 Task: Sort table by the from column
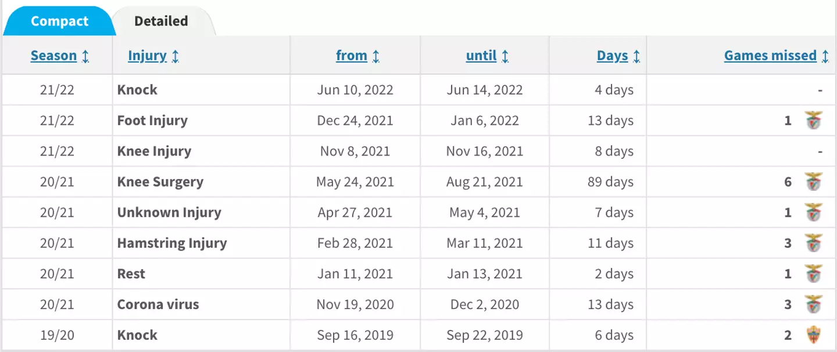pyautogui.click(x=351, y=56)
